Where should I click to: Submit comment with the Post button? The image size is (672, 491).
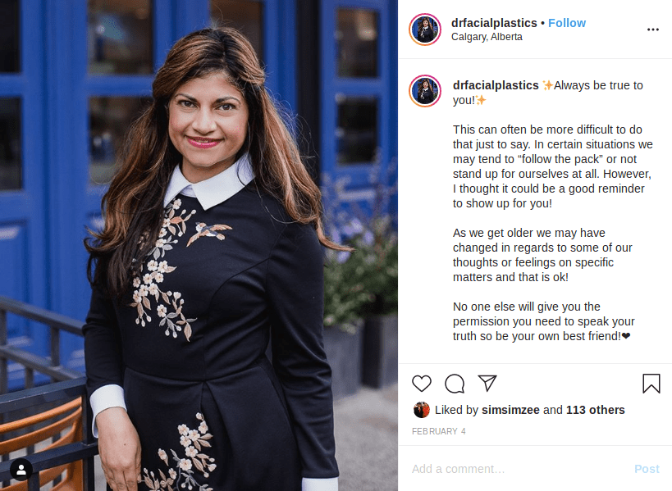click(647, 469)
